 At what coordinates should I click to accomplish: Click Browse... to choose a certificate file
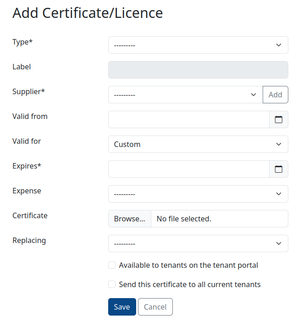130,219
